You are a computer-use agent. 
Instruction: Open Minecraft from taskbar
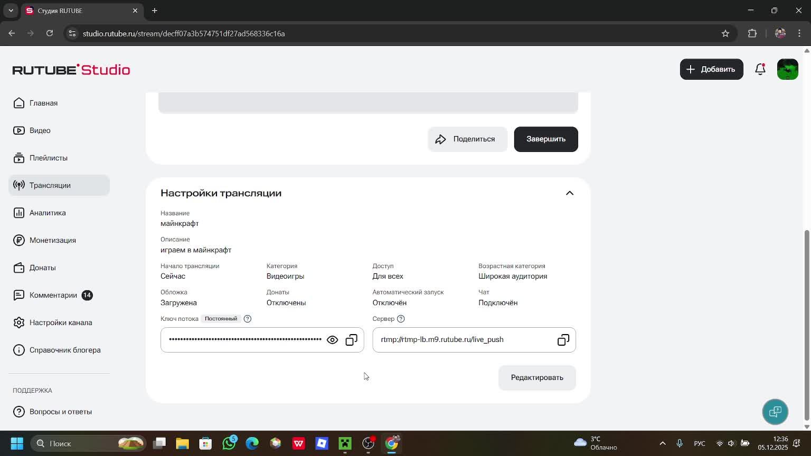click(x=345, y=443)
